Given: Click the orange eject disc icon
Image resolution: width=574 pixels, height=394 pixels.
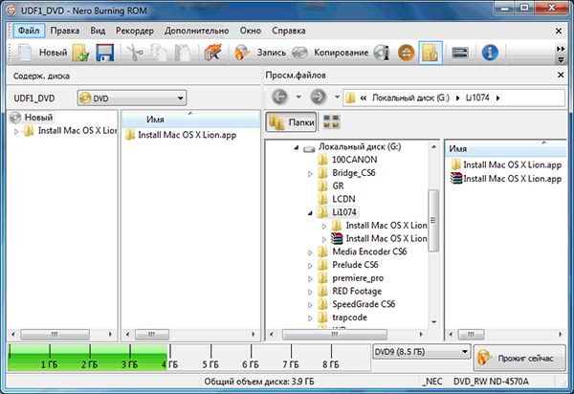Looking at the screenshot, I should pyautogui.click(x=406, y=52).
